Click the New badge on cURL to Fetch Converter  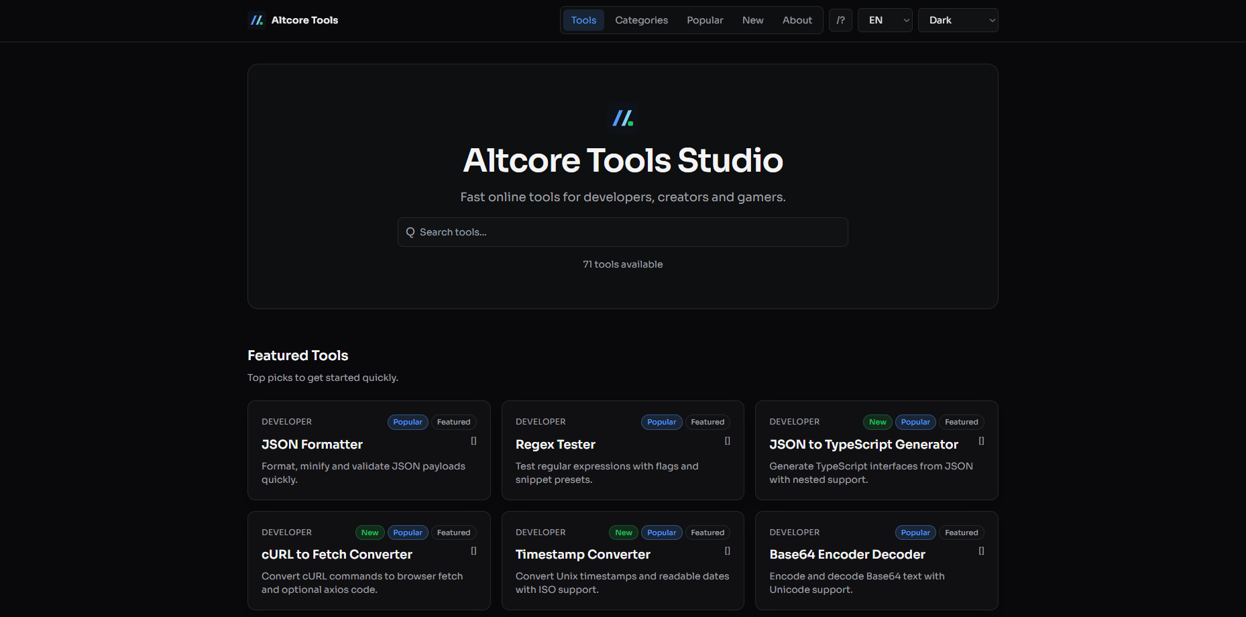[370, 532]
